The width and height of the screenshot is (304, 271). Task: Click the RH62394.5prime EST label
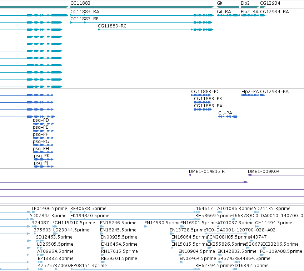click(x=214, y=266)
